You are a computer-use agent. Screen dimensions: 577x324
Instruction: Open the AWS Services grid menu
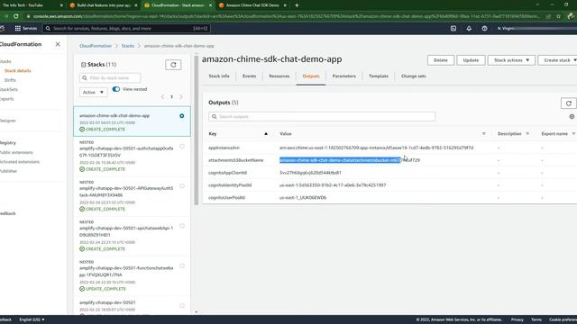pyautogui.click(x=26, y=28)
